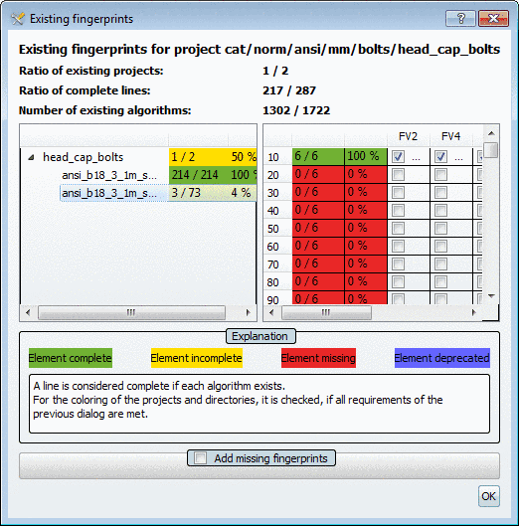Screen dimensions: 519x526
Task: Click the green Element complete legend swatch
Action: (x=71, y=358)
